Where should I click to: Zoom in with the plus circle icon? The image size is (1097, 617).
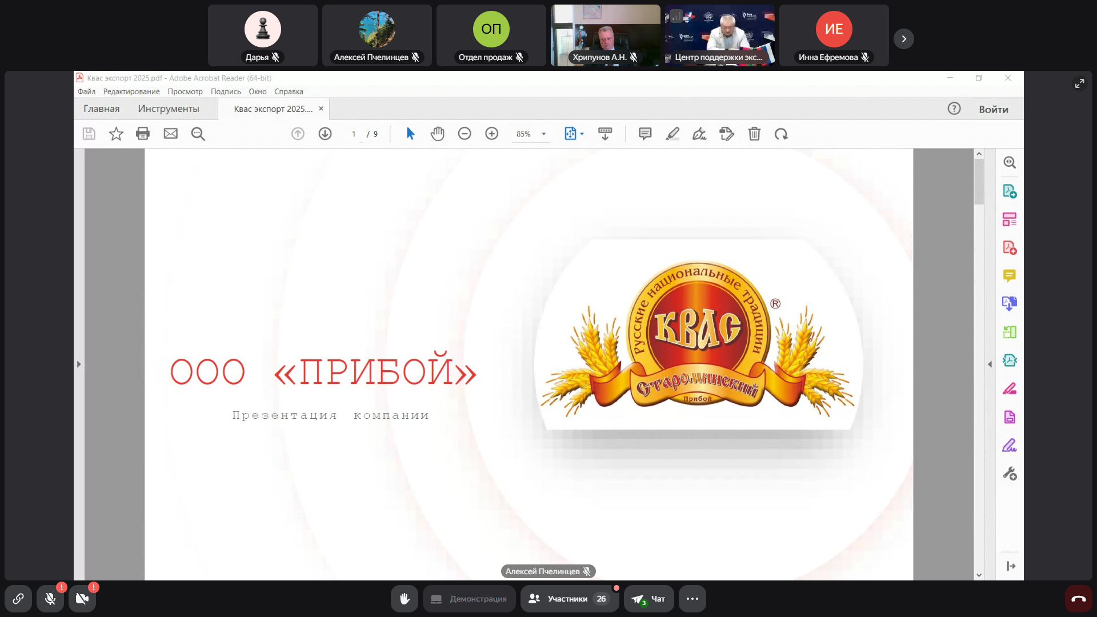click(492, 134)
